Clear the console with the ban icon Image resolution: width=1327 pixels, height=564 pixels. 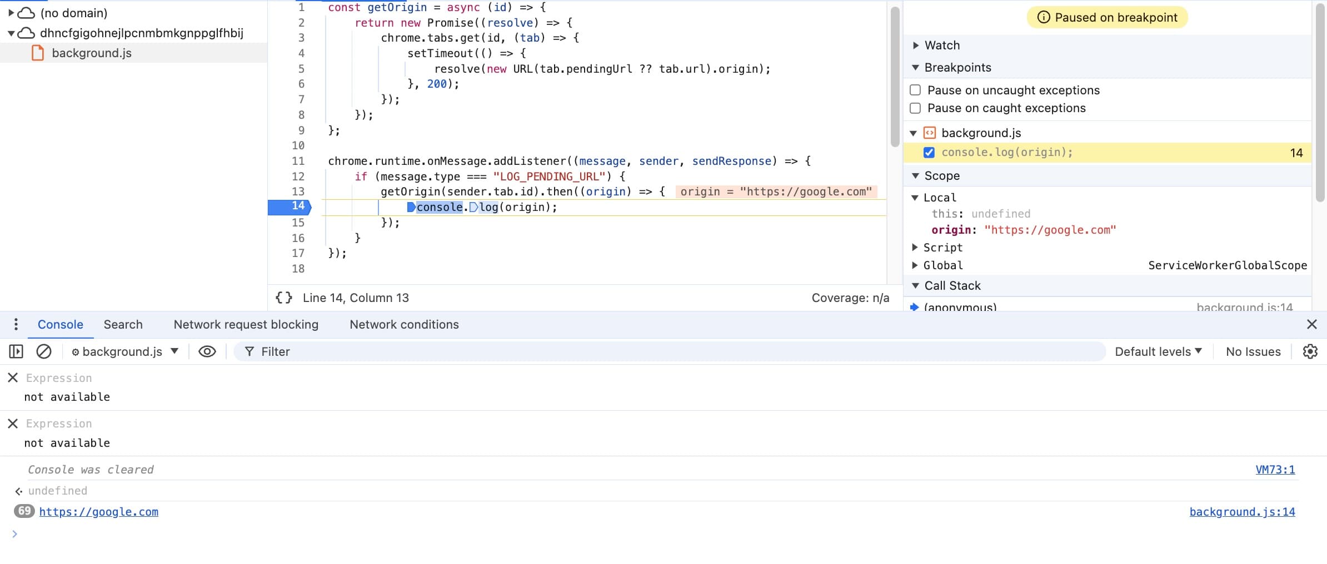pos(44,351)
